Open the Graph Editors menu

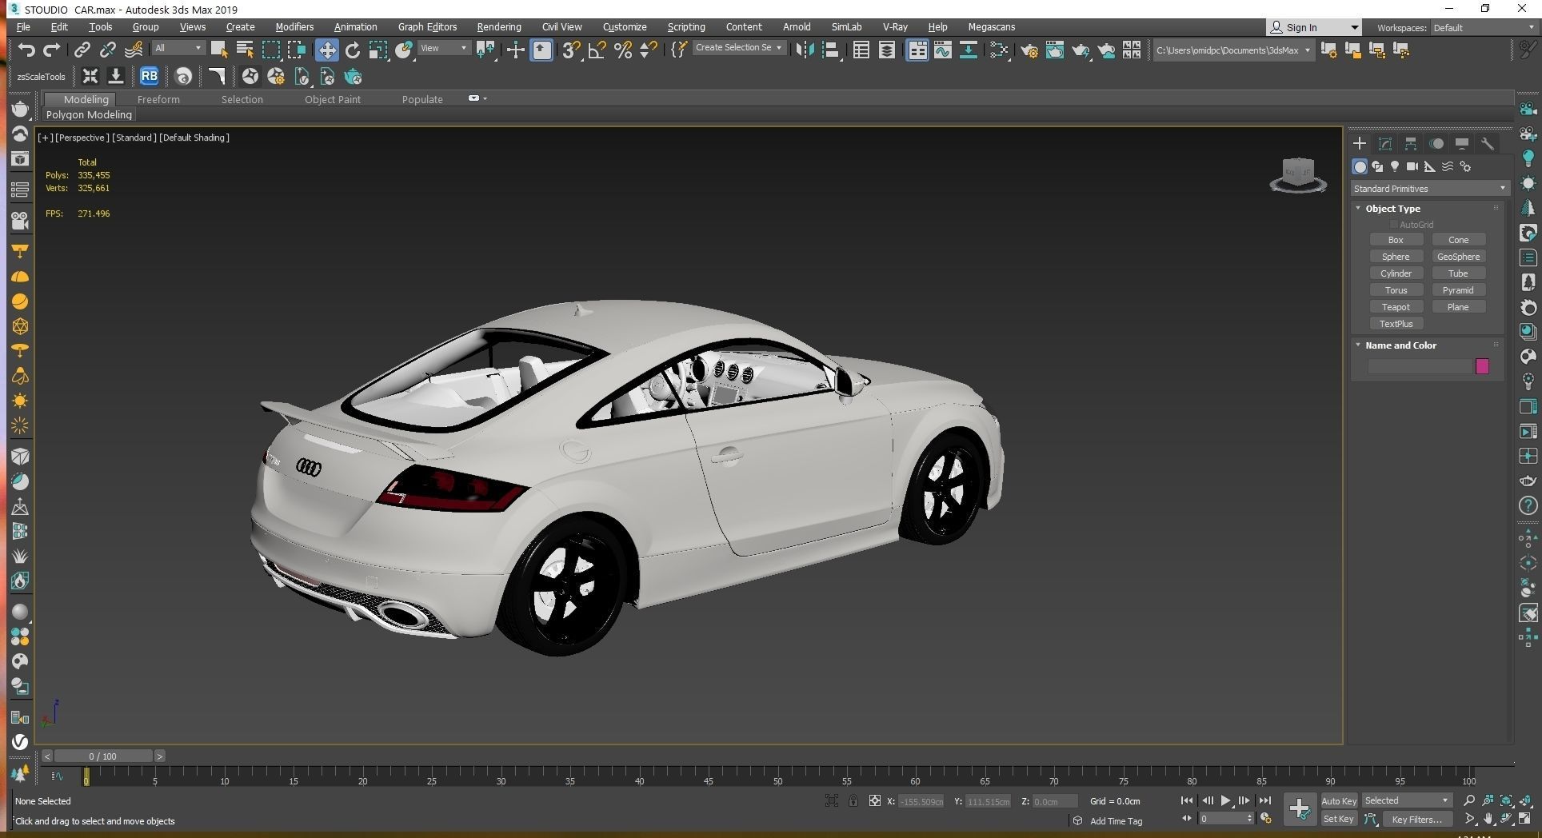[x=427, y=26]
